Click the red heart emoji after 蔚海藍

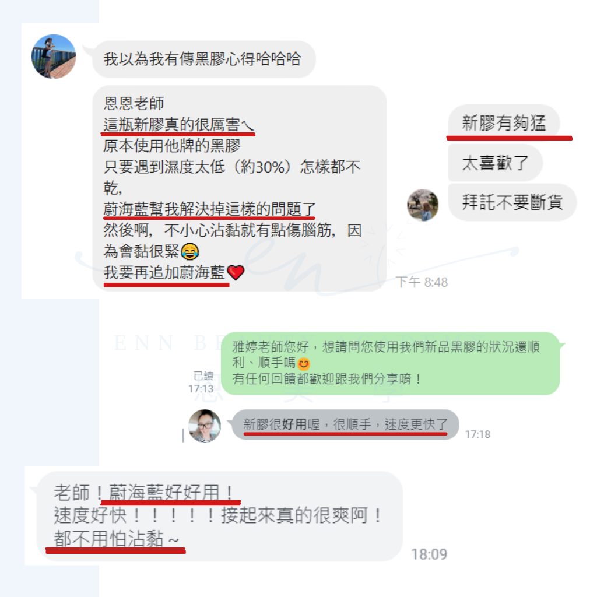point(236,273)
